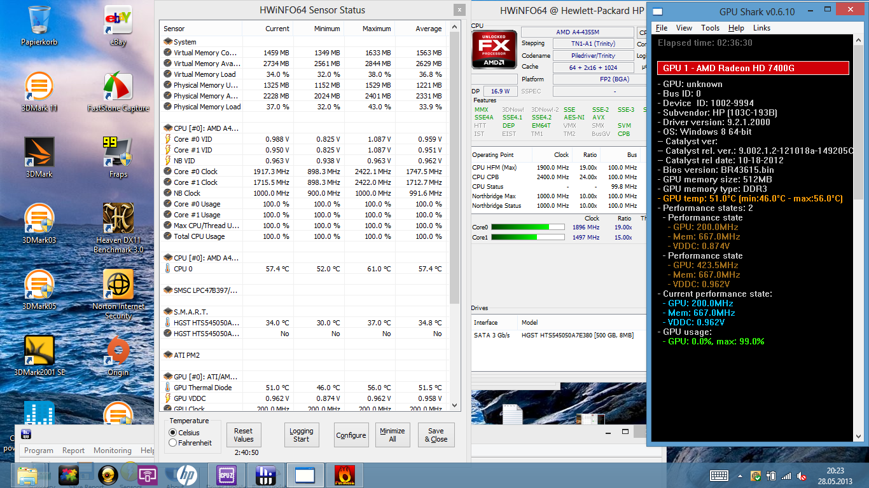Select the System sensor group row
869x488 pixels.
tap(303, 42)
